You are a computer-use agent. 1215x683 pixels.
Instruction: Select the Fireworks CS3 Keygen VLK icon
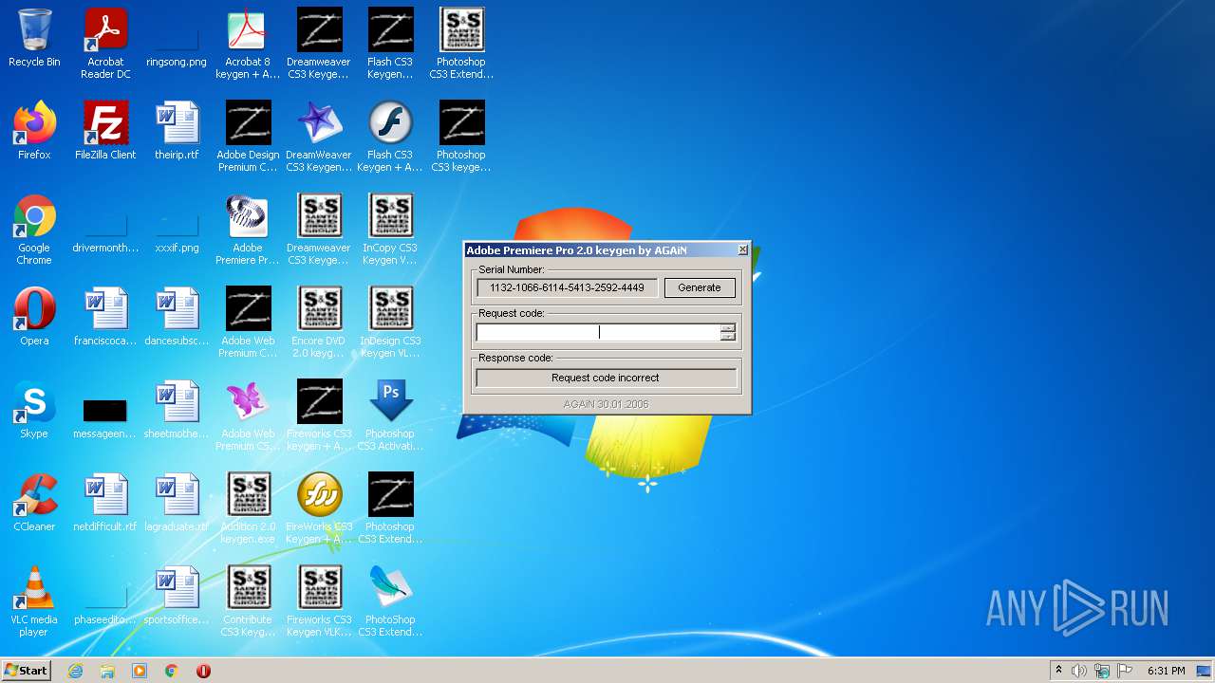tap(319, 600)
